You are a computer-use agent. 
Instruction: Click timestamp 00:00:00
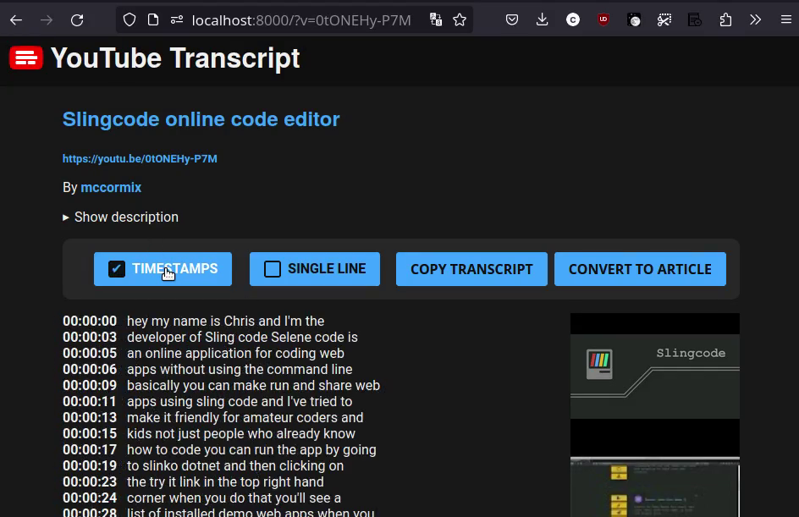point(90,322)
